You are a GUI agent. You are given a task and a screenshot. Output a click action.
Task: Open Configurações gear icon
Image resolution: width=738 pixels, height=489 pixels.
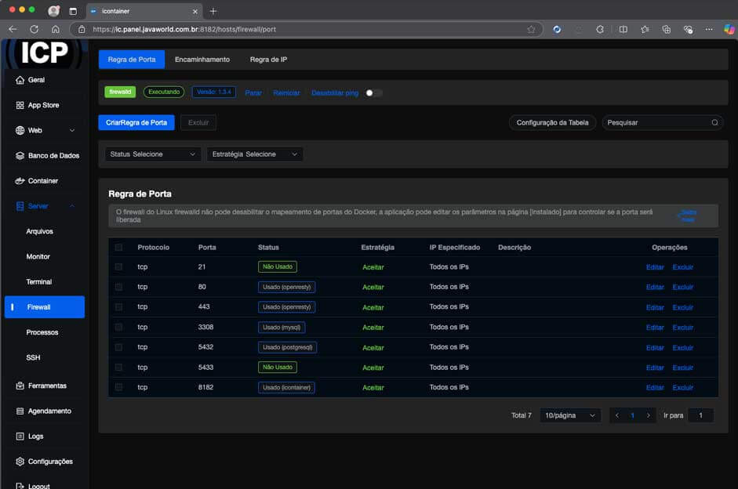(x=20, y=462)
